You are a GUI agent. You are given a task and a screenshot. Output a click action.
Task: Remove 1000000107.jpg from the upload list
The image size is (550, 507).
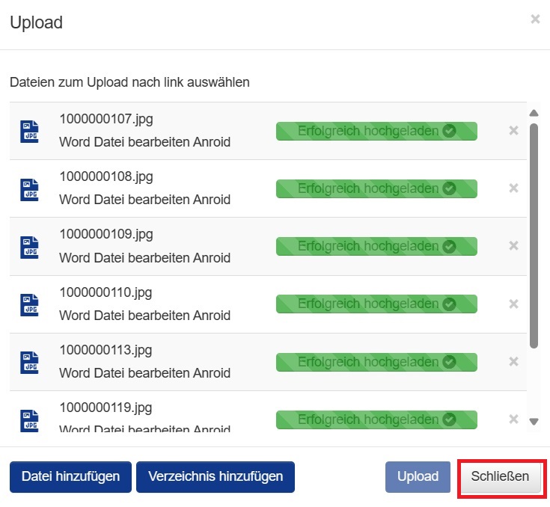coord(513,131)
